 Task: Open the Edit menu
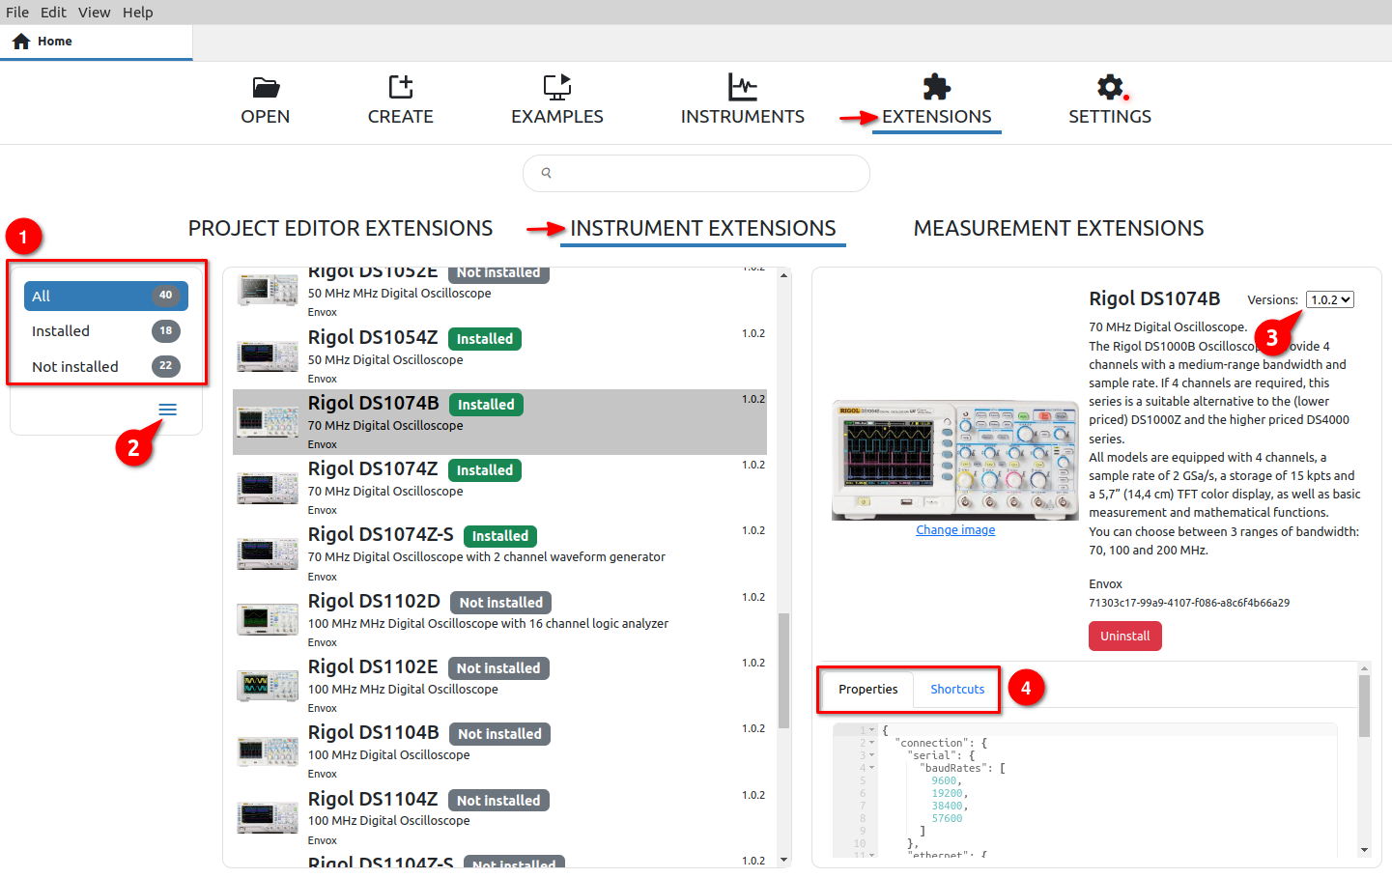tap(53, 12)
